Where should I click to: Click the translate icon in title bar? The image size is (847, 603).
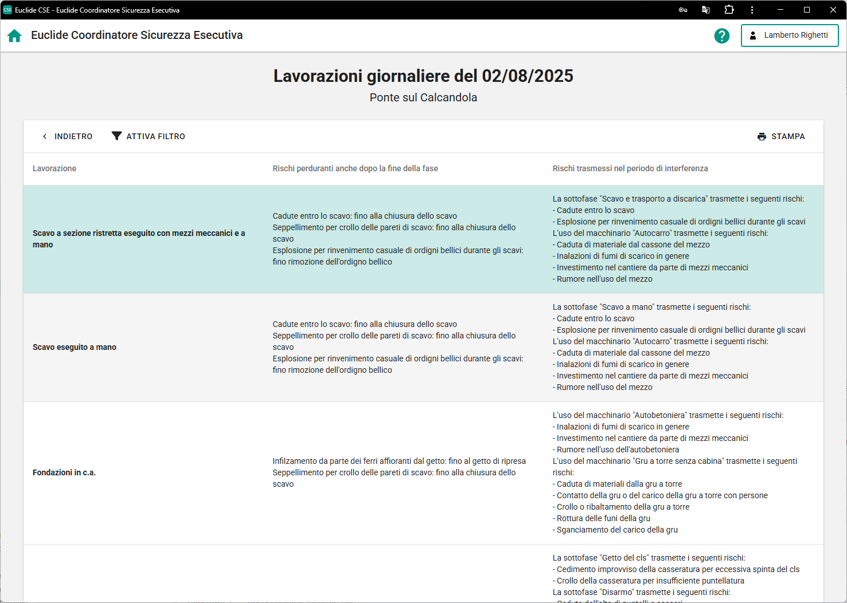[705, 10]
